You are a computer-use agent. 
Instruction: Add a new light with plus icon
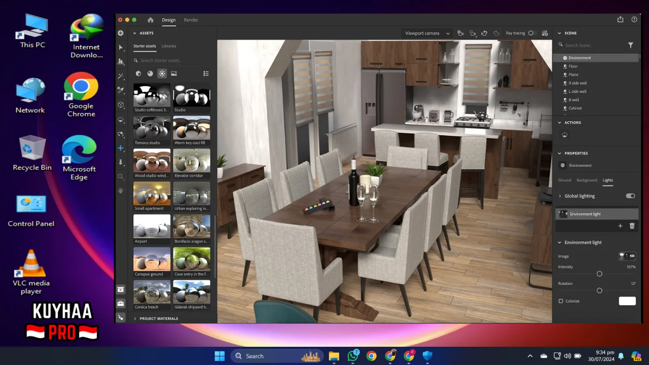tap(620, 226)
